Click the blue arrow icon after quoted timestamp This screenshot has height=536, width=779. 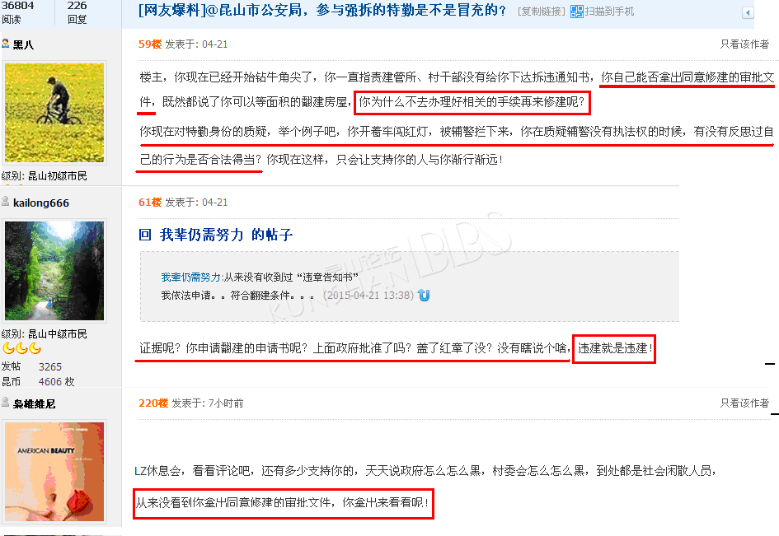click(424, 296)
